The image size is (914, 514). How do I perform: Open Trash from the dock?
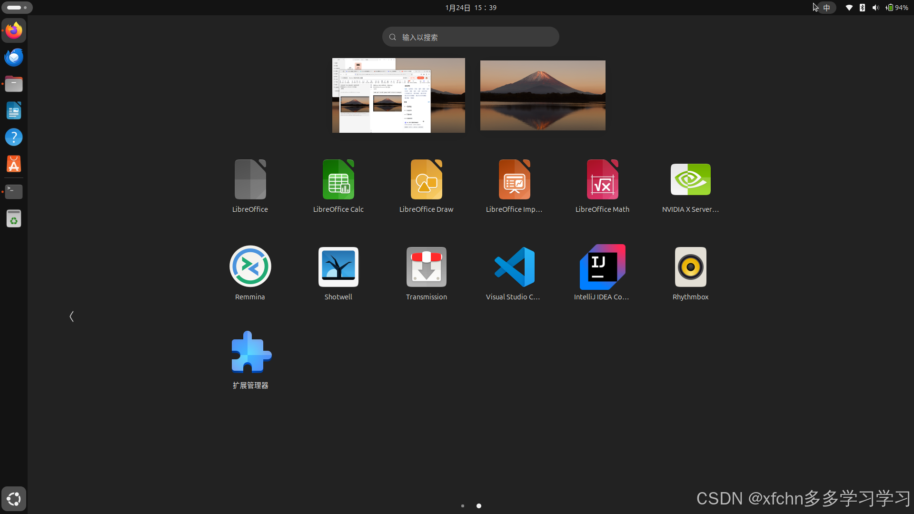point(14,218)
